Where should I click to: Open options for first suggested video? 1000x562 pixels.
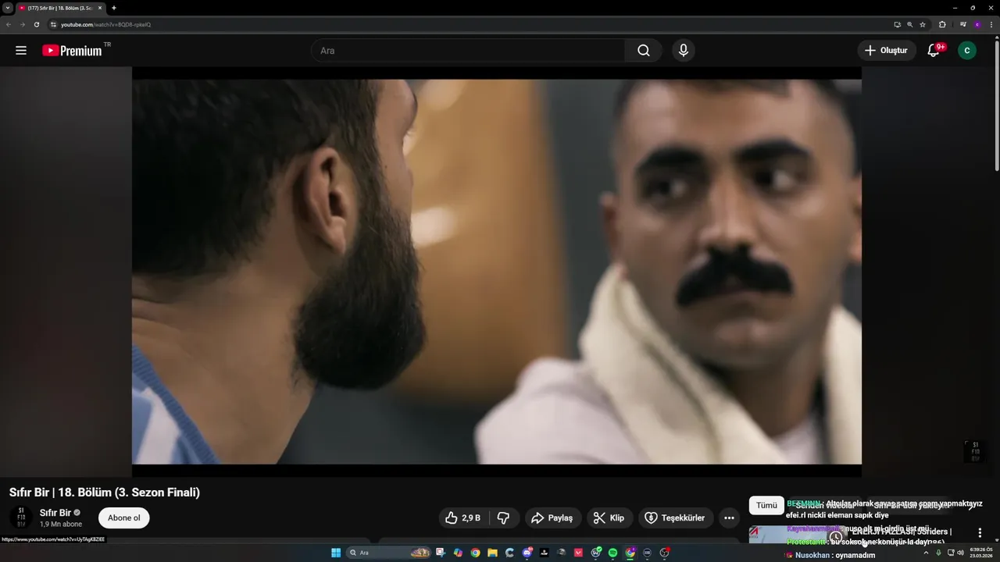click(x=980, y=532)
